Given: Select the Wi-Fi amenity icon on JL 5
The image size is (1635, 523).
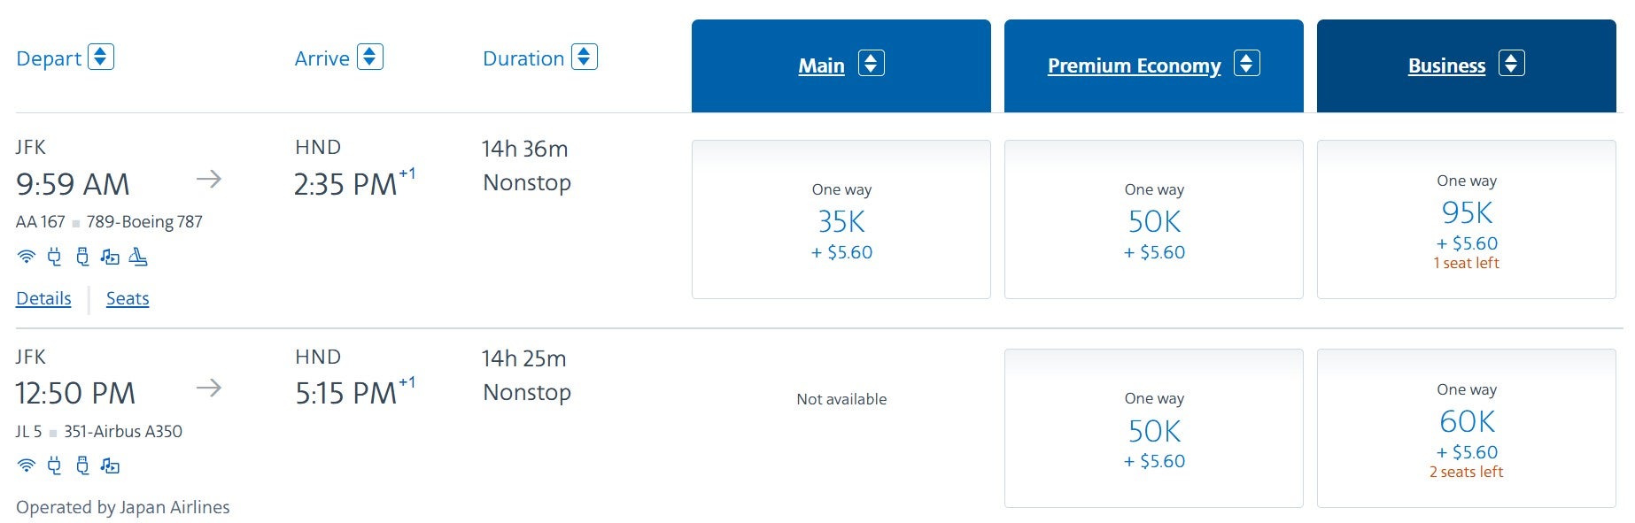Looking at the screenshot, I should coord(27,465).
